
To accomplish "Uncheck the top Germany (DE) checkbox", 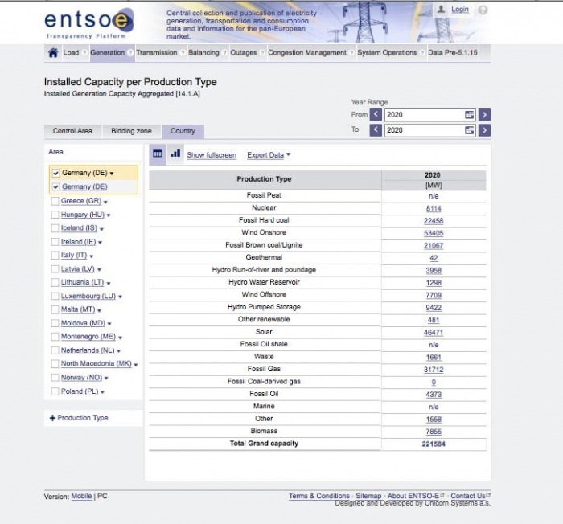I will pos(55,173).
